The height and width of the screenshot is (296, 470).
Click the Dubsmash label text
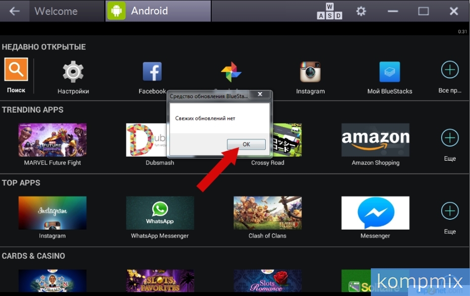coord(160,163)
